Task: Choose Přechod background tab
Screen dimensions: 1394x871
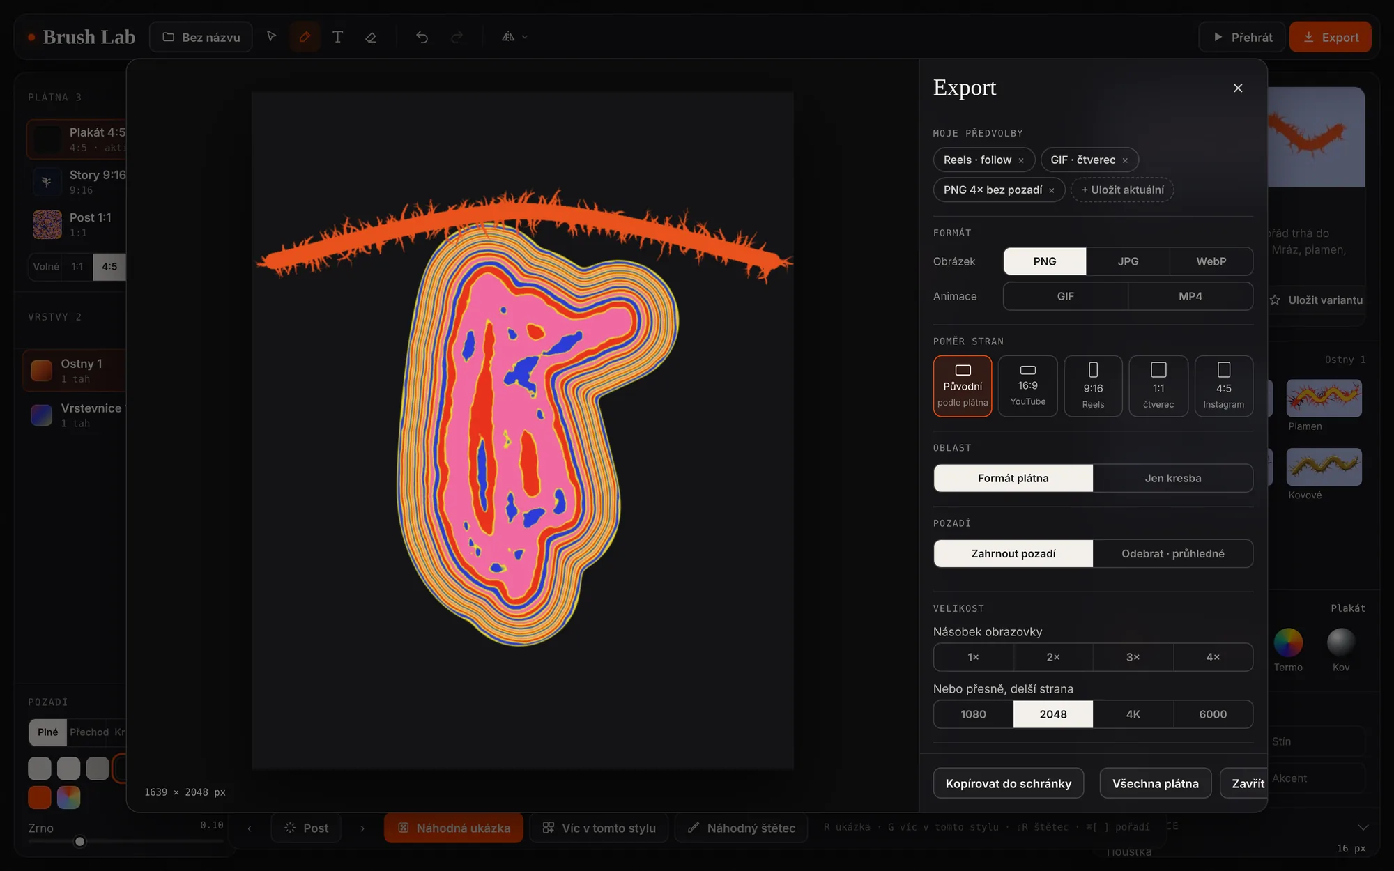Action: pos(89,732)
